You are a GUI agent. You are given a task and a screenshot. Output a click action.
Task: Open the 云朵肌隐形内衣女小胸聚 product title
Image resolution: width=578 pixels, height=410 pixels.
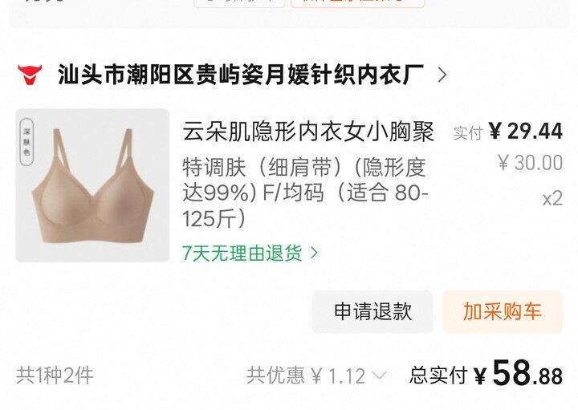(x=308, y=131)
